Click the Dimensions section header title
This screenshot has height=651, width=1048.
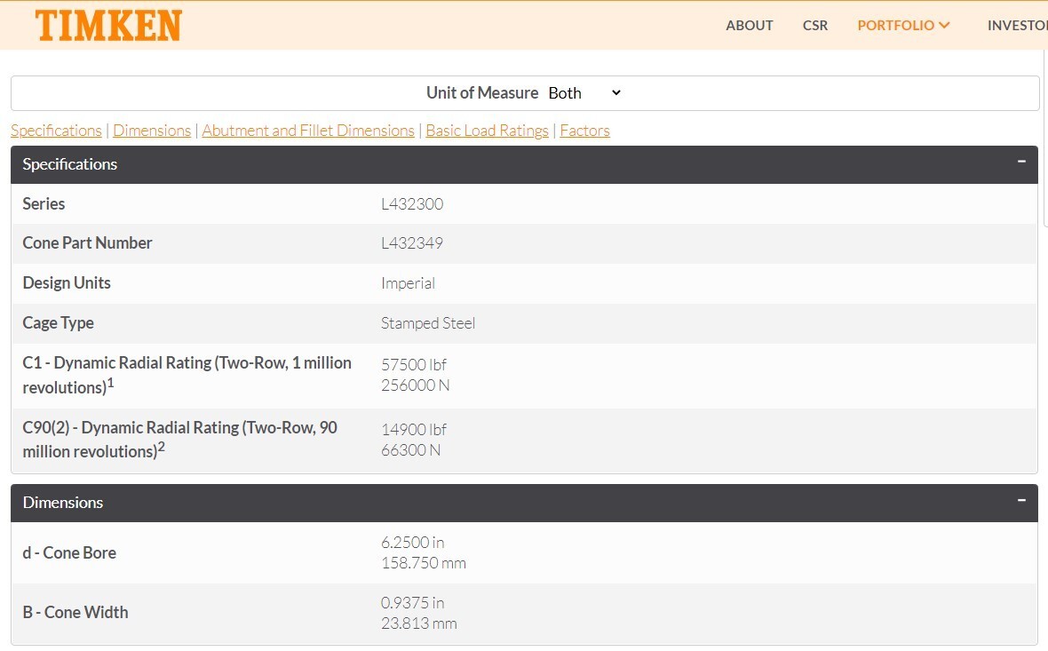point(63,503)
